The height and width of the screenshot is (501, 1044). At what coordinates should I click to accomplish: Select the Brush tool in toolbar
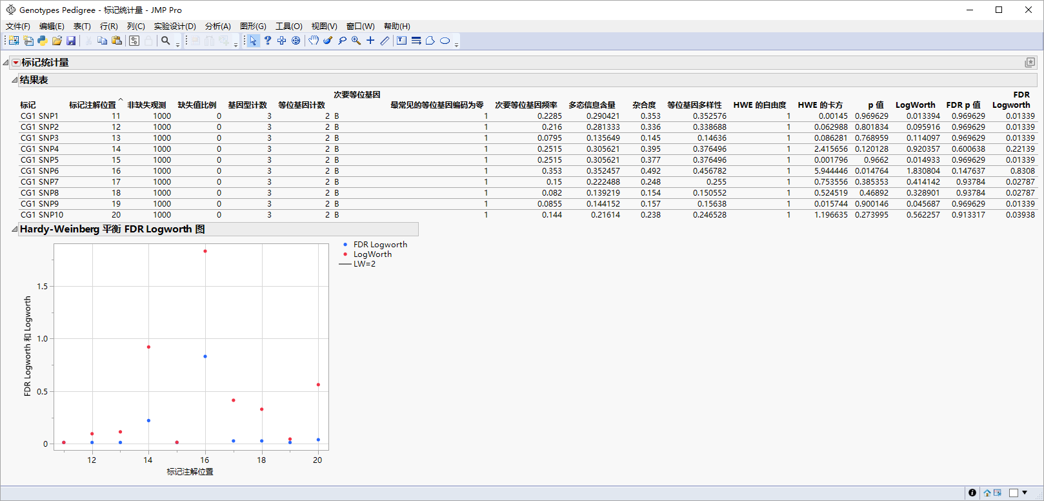(x=328, y=41)
